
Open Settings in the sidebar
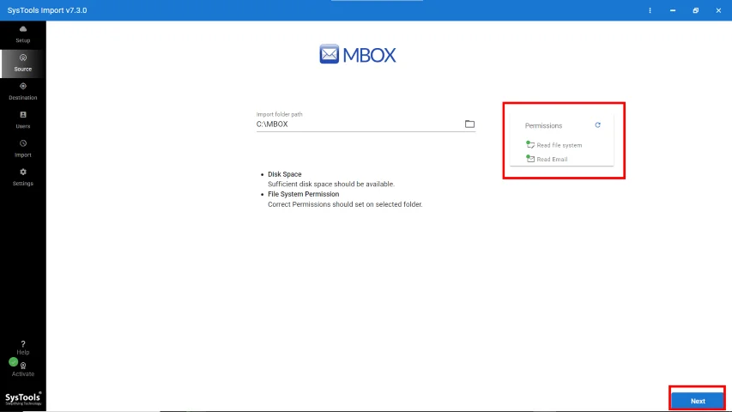pyautogui.click(x=23, y=177)
